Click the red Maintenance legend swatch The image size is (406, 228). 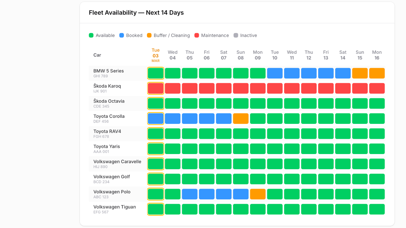click(x=197, y=35)
